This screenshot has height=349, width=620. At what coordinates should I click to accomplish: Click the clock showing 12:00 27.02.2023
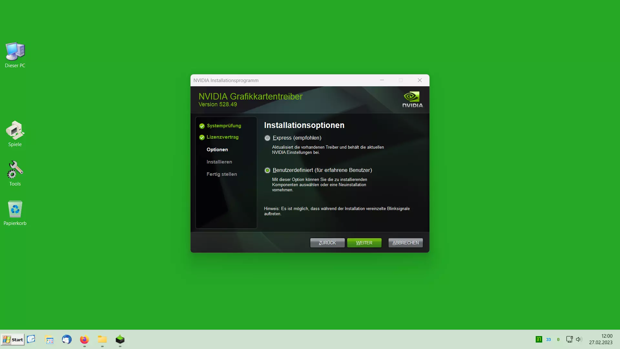(x=601, y=339)
